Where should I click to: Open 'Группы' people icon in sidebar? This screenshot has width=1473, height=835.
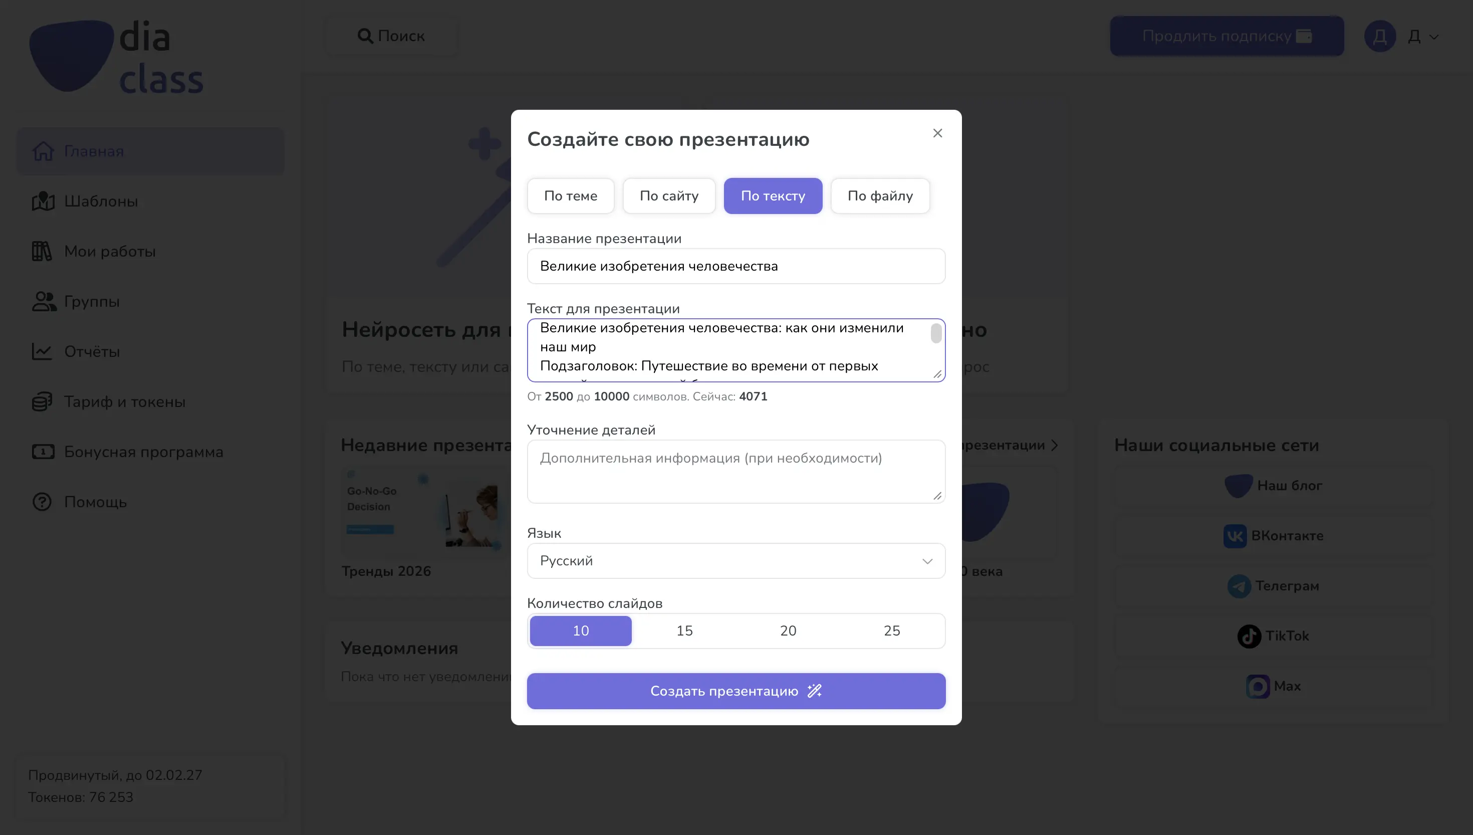click(x=44, y=302)
